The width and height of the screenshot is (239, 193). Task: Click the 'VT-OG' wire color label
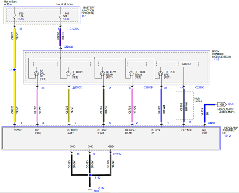[x=135, y=110]
